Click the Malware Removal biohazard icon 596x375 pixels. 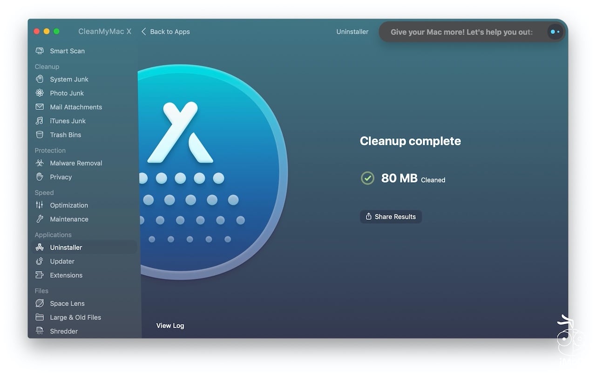coord(40,163)
